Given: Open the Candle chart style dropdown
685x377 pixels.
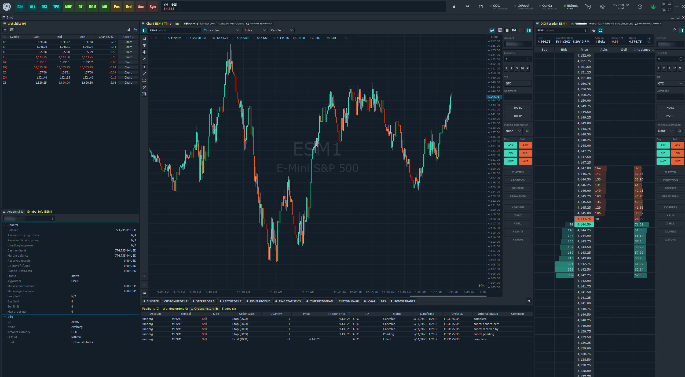Looking at the screenshot, I should (x=282, y=30).
